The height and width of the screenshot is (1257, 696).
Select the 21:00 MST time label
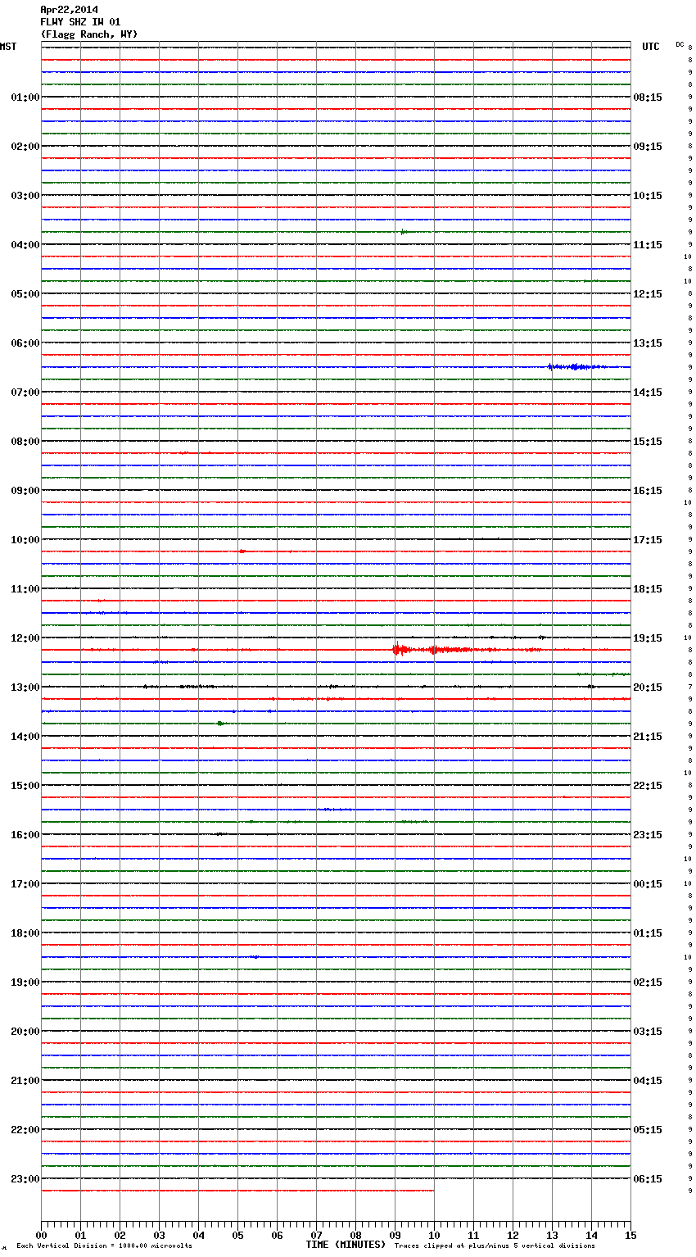point(25,1081)
